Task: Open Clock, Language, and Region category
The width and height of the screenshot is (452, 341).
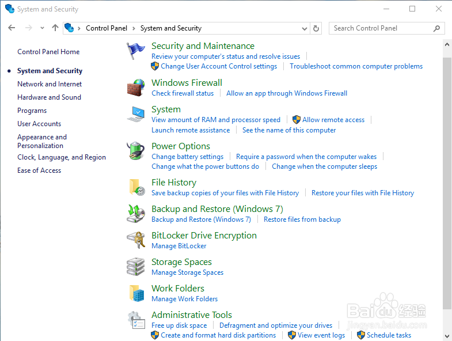Action: (62, 157)
